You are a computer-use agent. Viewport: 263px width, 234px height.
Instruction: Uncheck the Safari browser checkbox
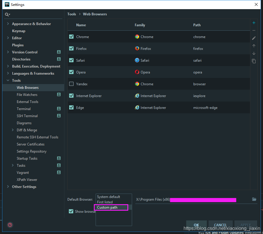tap(71, 60)
